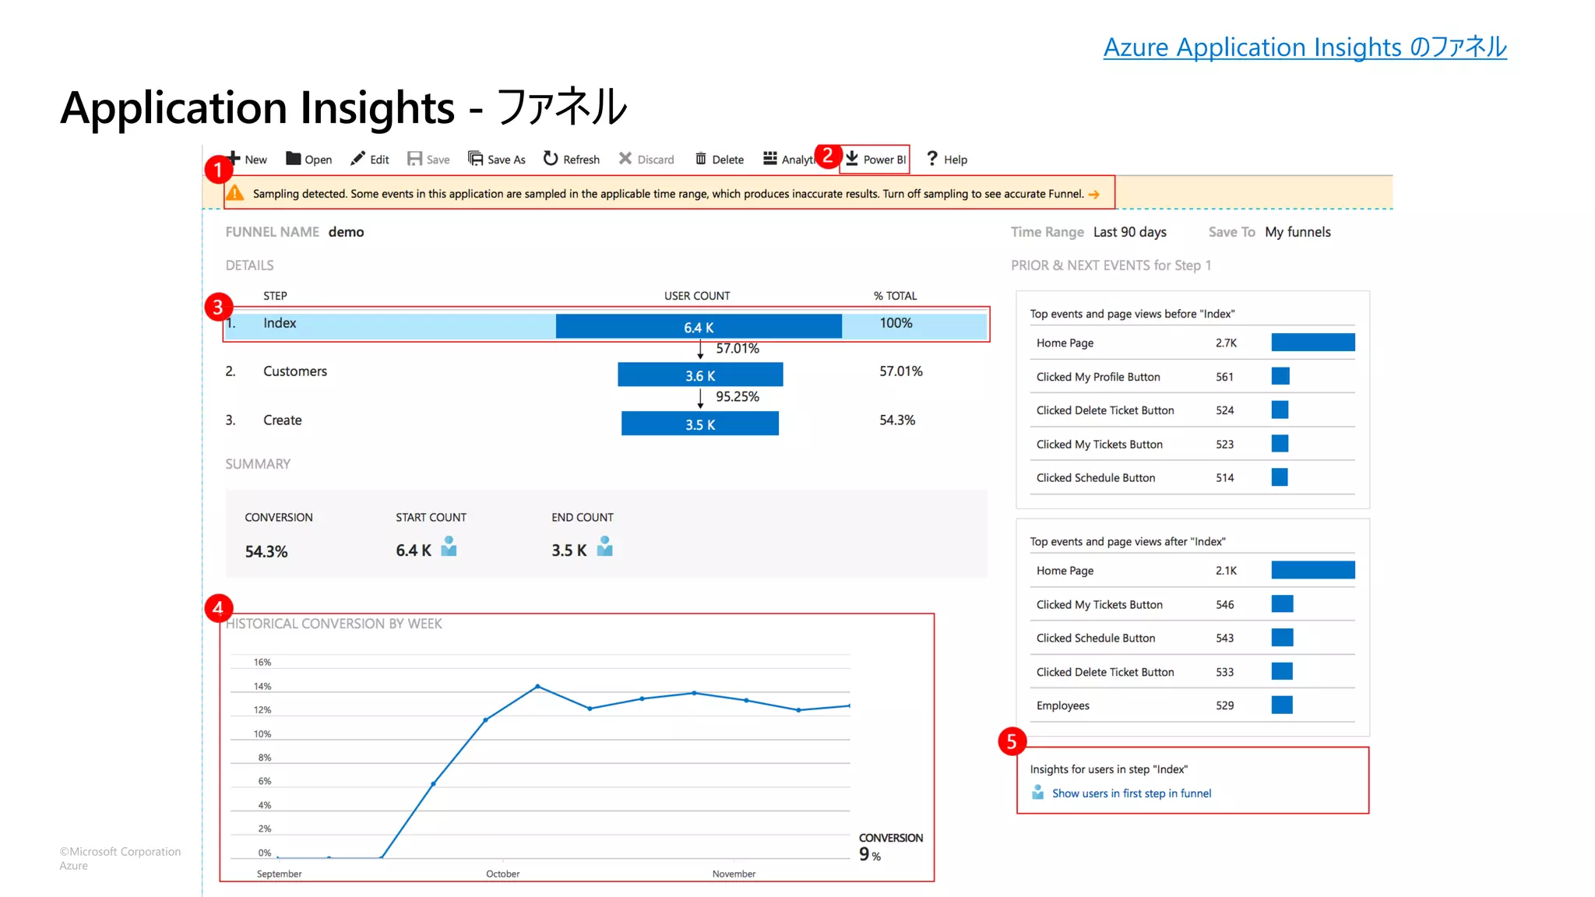Click the October label on chart axis
The image size is (1595, 897).
(503, 874)
